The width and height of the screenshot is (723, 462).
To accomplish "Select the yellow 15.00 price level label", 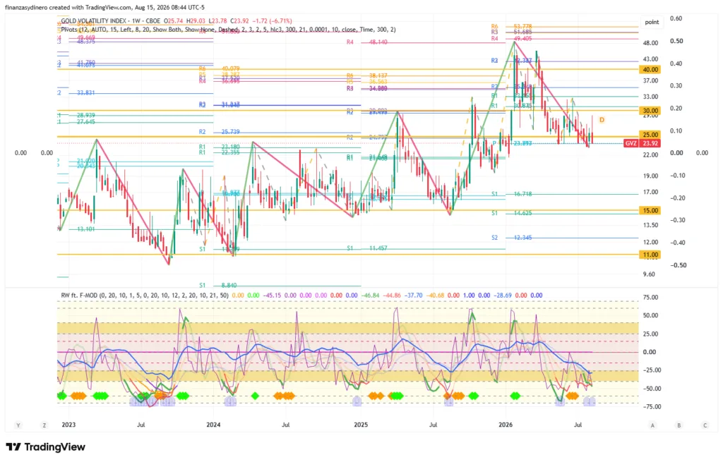I will [650, 210].
